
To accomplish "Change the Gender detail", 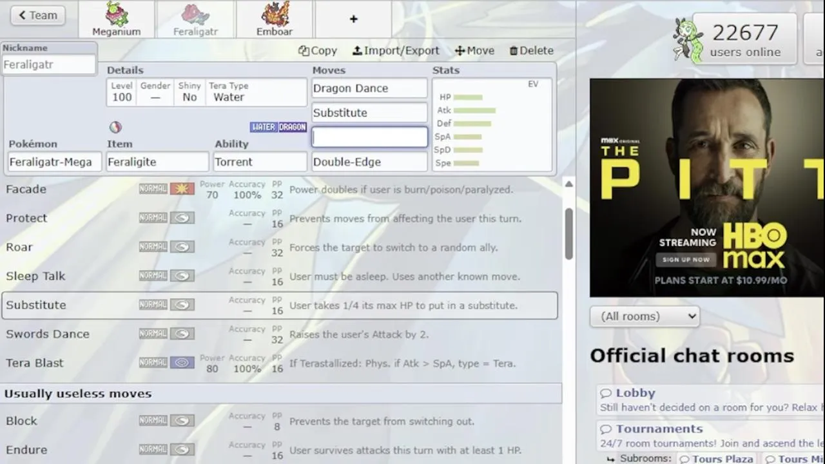I will [x=155, y=92].
